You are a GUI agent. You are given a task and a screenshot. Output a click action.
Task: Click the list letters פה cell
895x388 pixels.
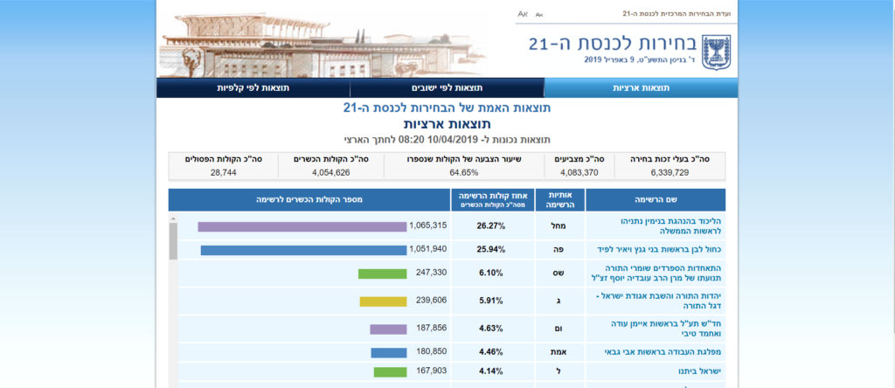(560, 249)
